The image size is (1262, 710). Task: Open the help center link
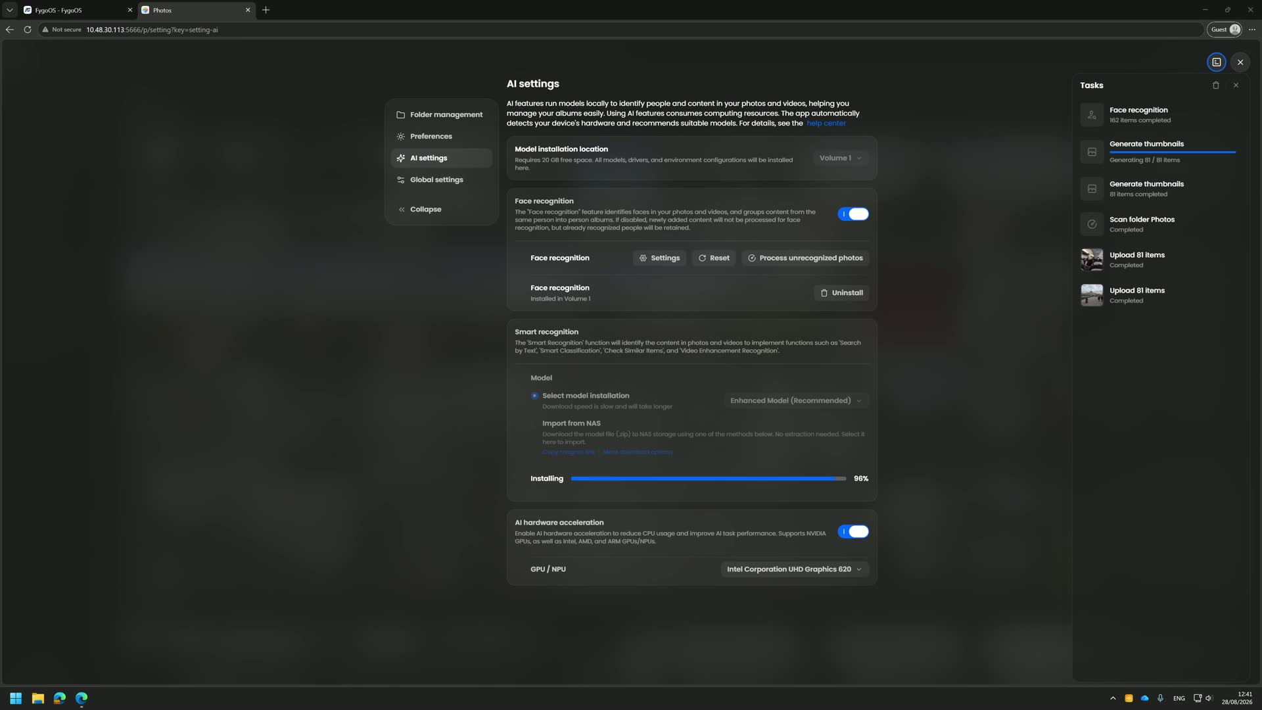point(826,123)
